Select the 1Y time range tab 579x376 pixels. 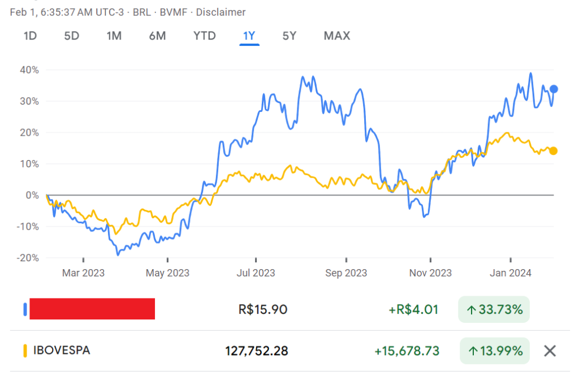click(x=249, y=36)
